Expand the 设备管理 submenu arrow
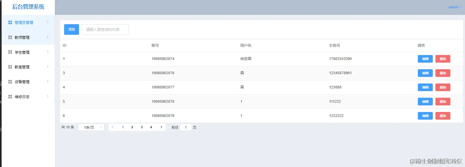This screenshot has height=167, width=465. 48,81
